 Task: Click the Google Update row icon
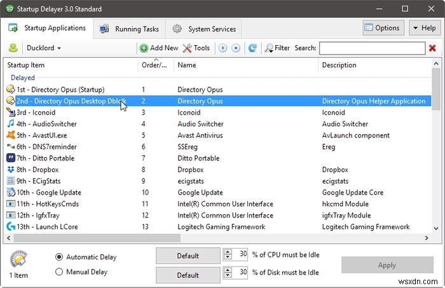click(11, 192)
